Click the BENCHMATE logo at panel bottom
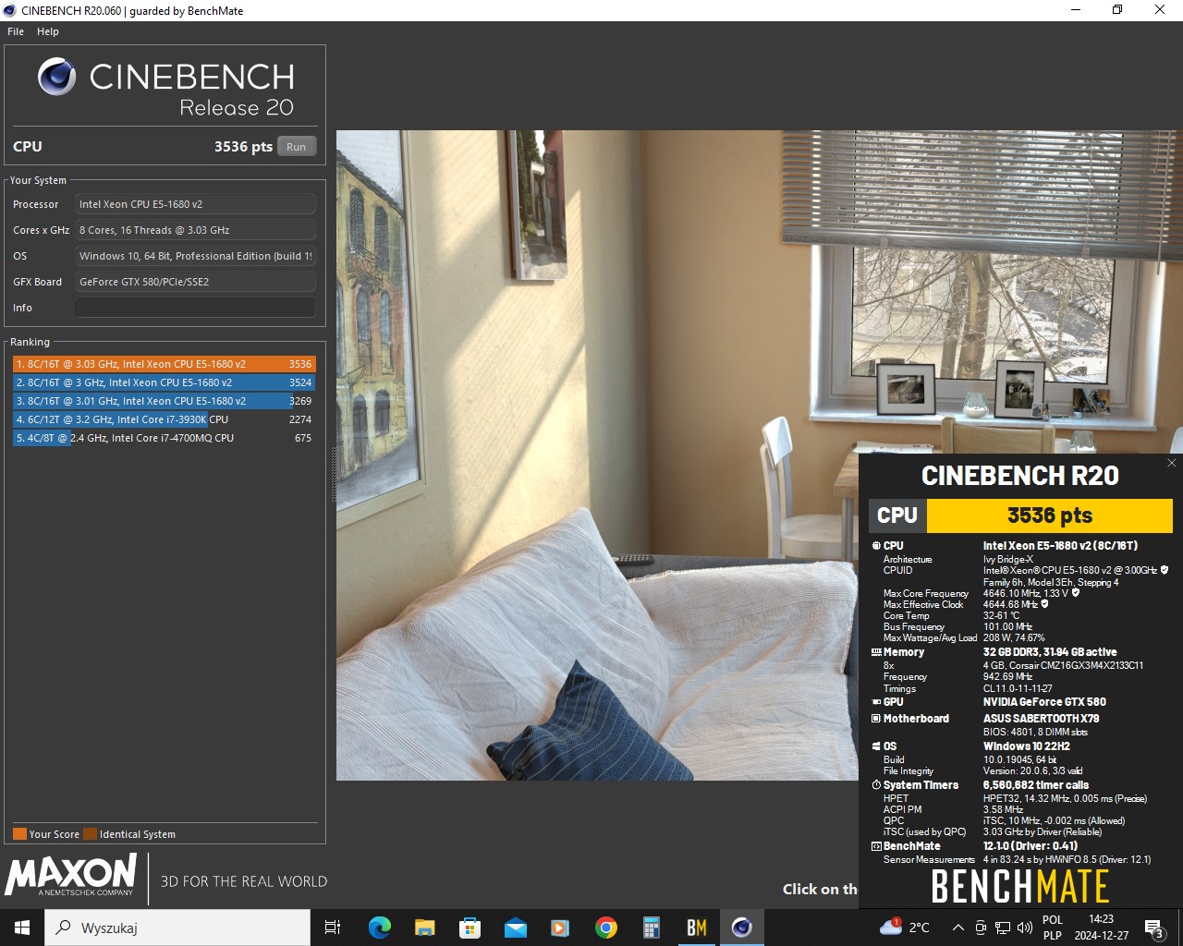The height and width of the screenshot is (946, 1183). (x=1019, y=886)
